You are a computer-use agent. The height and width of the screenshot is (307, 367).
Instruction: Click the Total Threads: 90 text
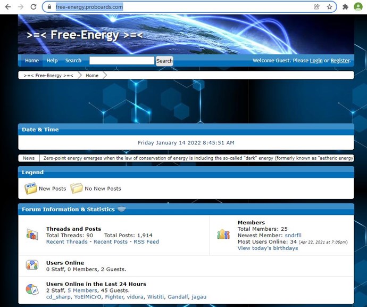[x=70, y=235]
